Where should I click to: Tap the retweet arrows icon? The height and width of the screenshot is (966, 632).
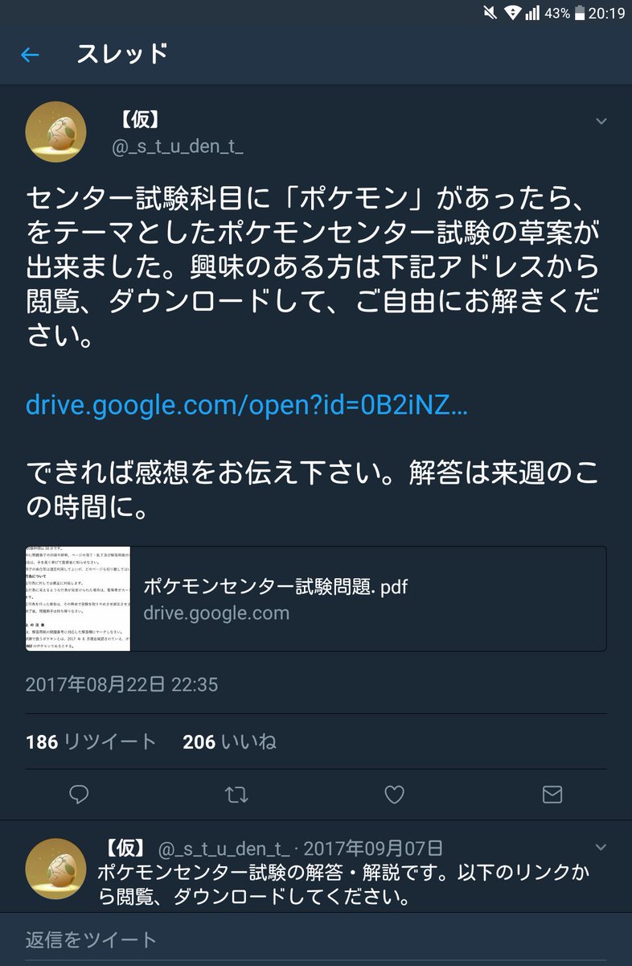pyautogui.click(x=236, y=795)
